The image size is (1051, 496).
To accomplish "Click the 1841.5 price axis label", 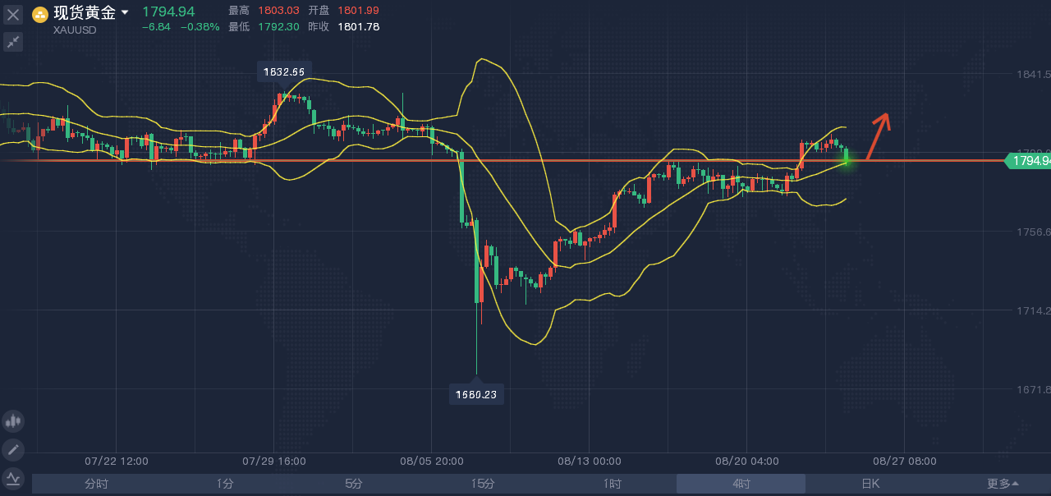I will click(x=1033, y=75).
